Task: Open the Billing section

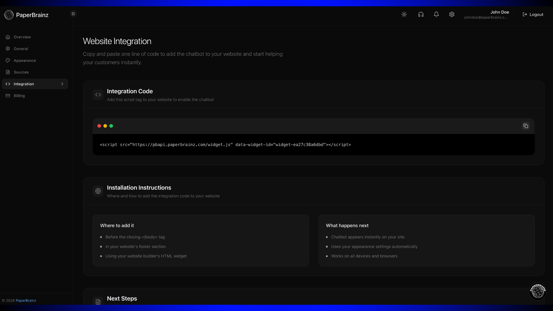Action: pyautogui.click(x=19, y=96)
